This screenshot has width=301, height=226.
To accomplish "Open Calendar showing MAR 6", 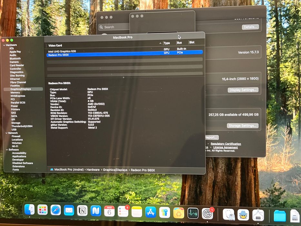I will coord(109,211).
